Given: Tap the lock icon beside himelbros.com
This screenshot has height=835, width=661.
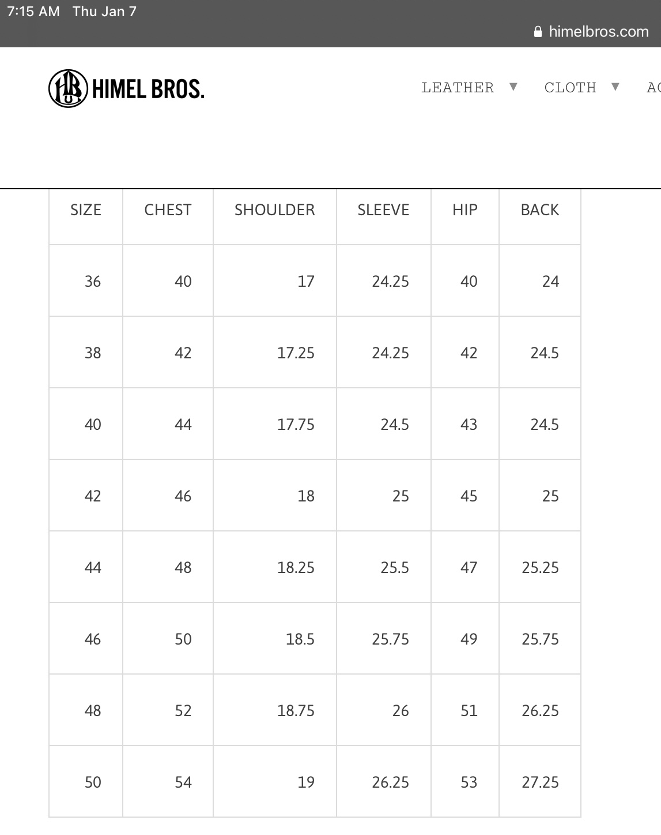Looking at the screenshot, I should point(538,31).
